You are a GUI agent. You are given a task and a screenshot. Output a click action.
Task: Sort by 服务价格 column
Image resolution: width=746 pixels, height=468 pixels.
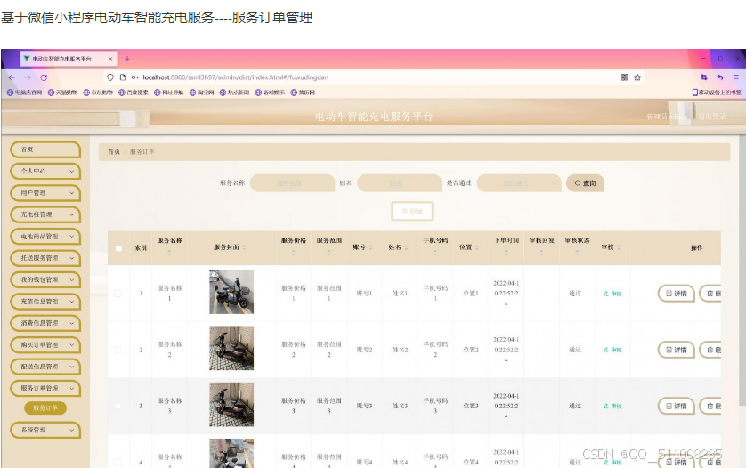coord(294,253)
